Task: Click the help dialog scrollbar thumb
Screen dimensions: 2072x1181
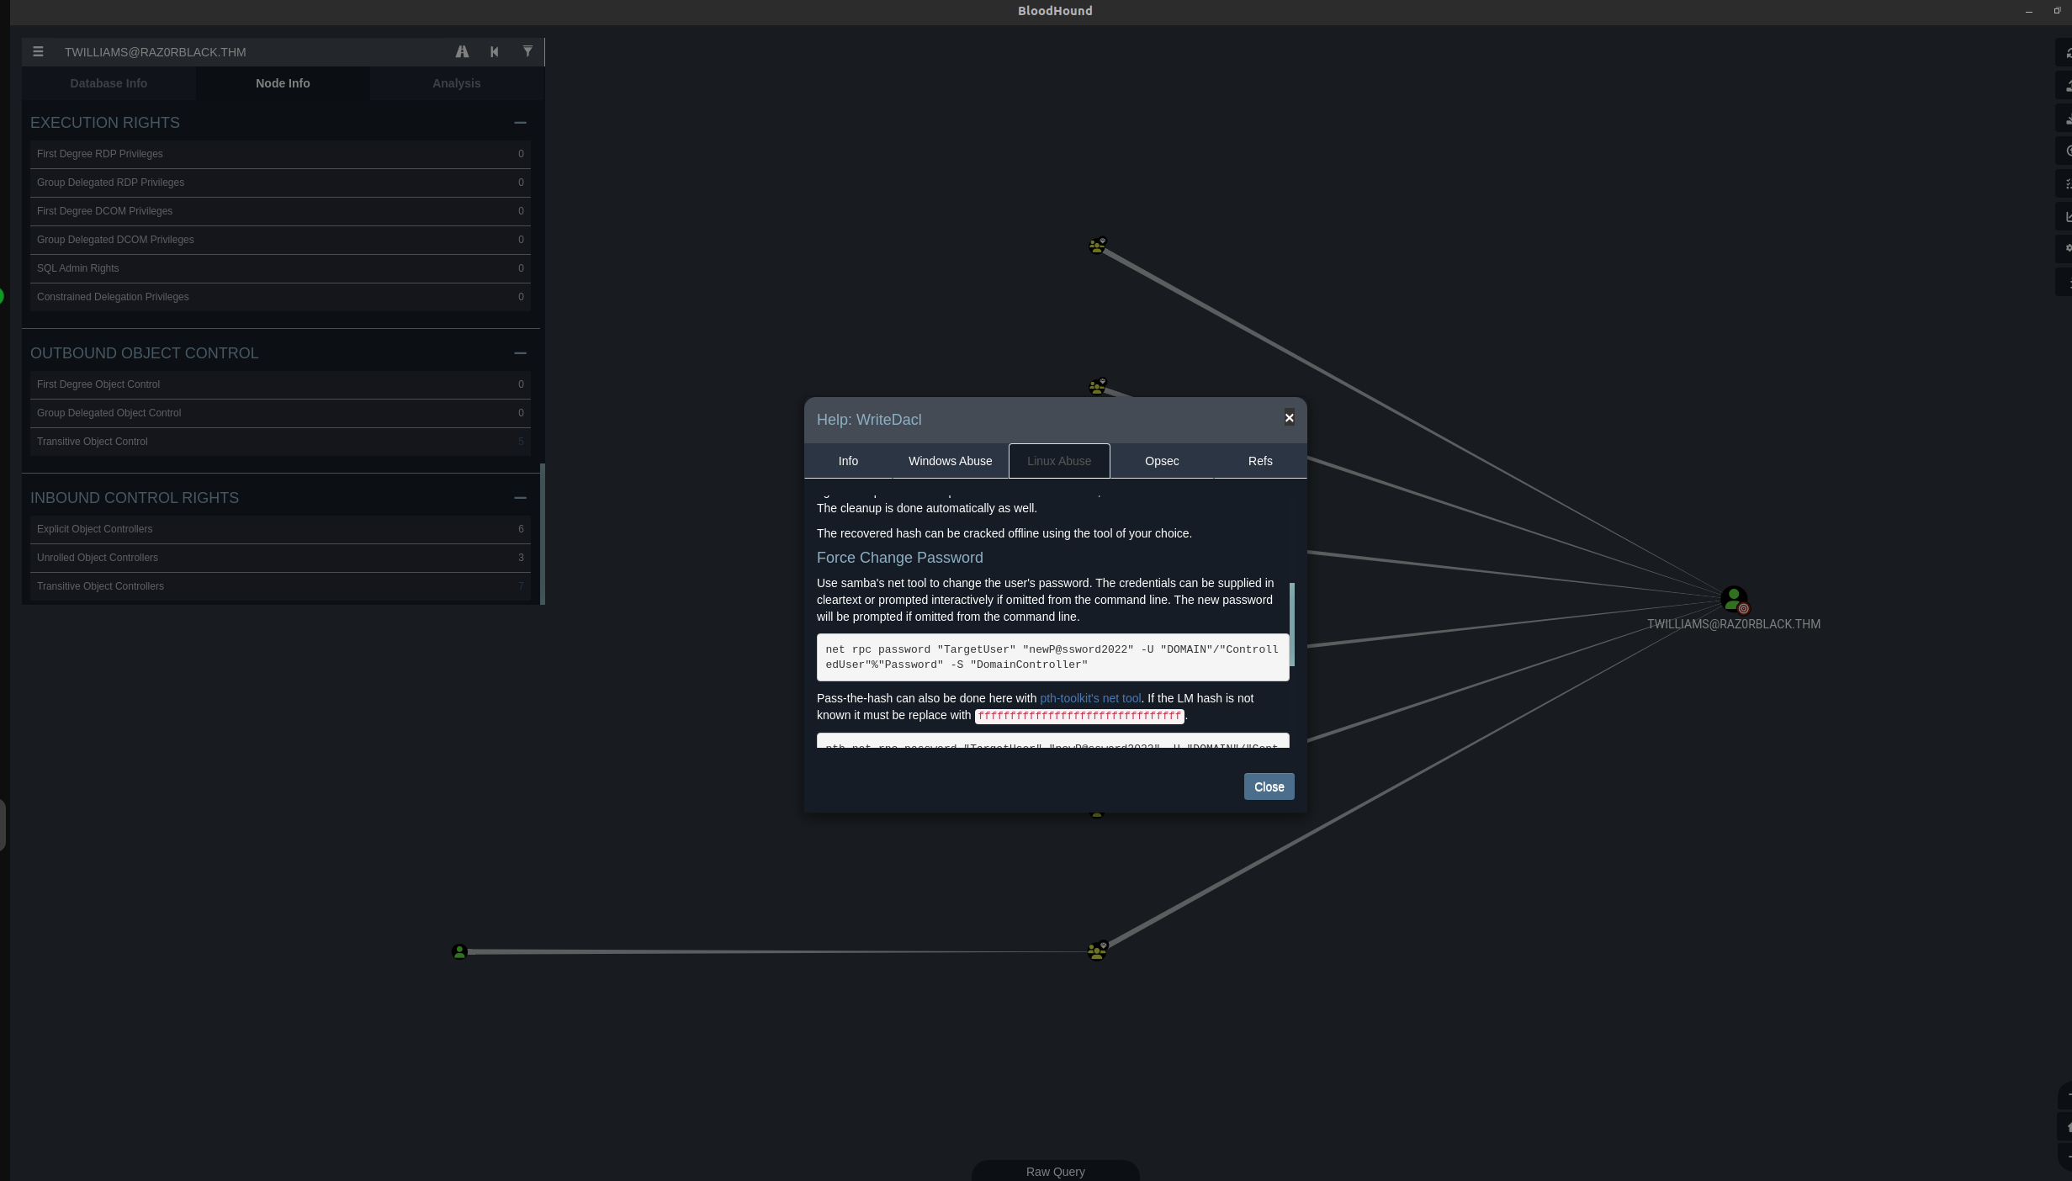Action: [x=1291, y=624]
